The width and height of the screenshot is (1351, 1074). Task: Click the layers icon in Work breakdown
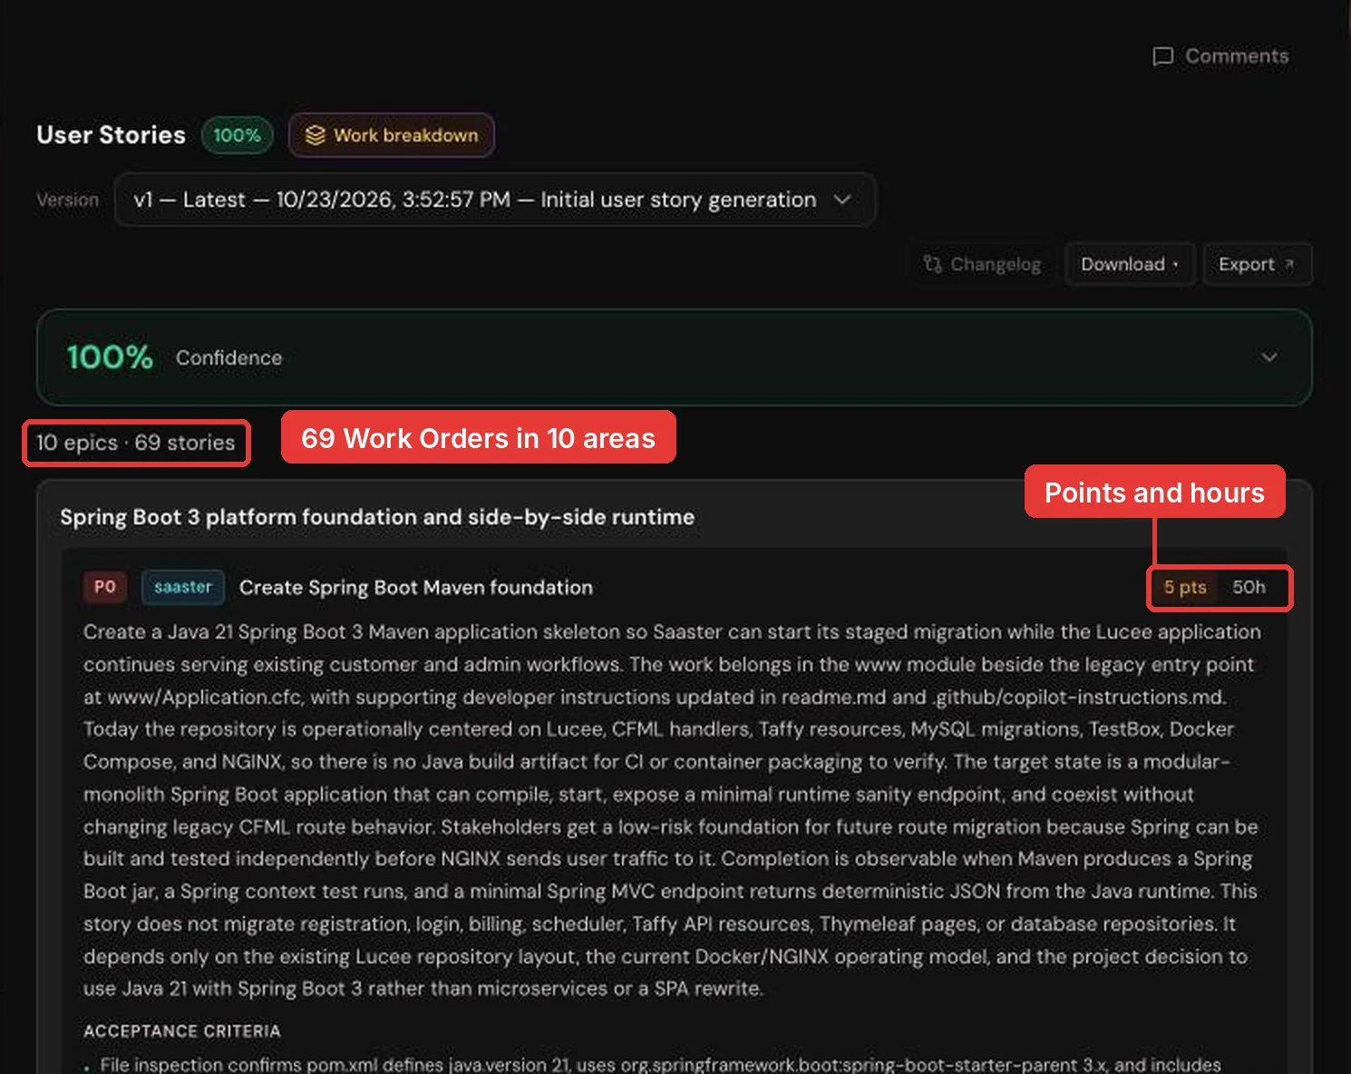[x=315, y=135]
